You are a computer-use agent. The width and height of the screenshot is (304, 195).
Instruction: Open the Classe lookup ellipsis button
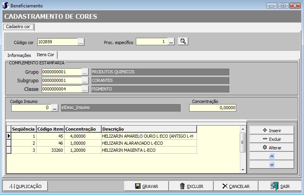(x=85, y=89)
